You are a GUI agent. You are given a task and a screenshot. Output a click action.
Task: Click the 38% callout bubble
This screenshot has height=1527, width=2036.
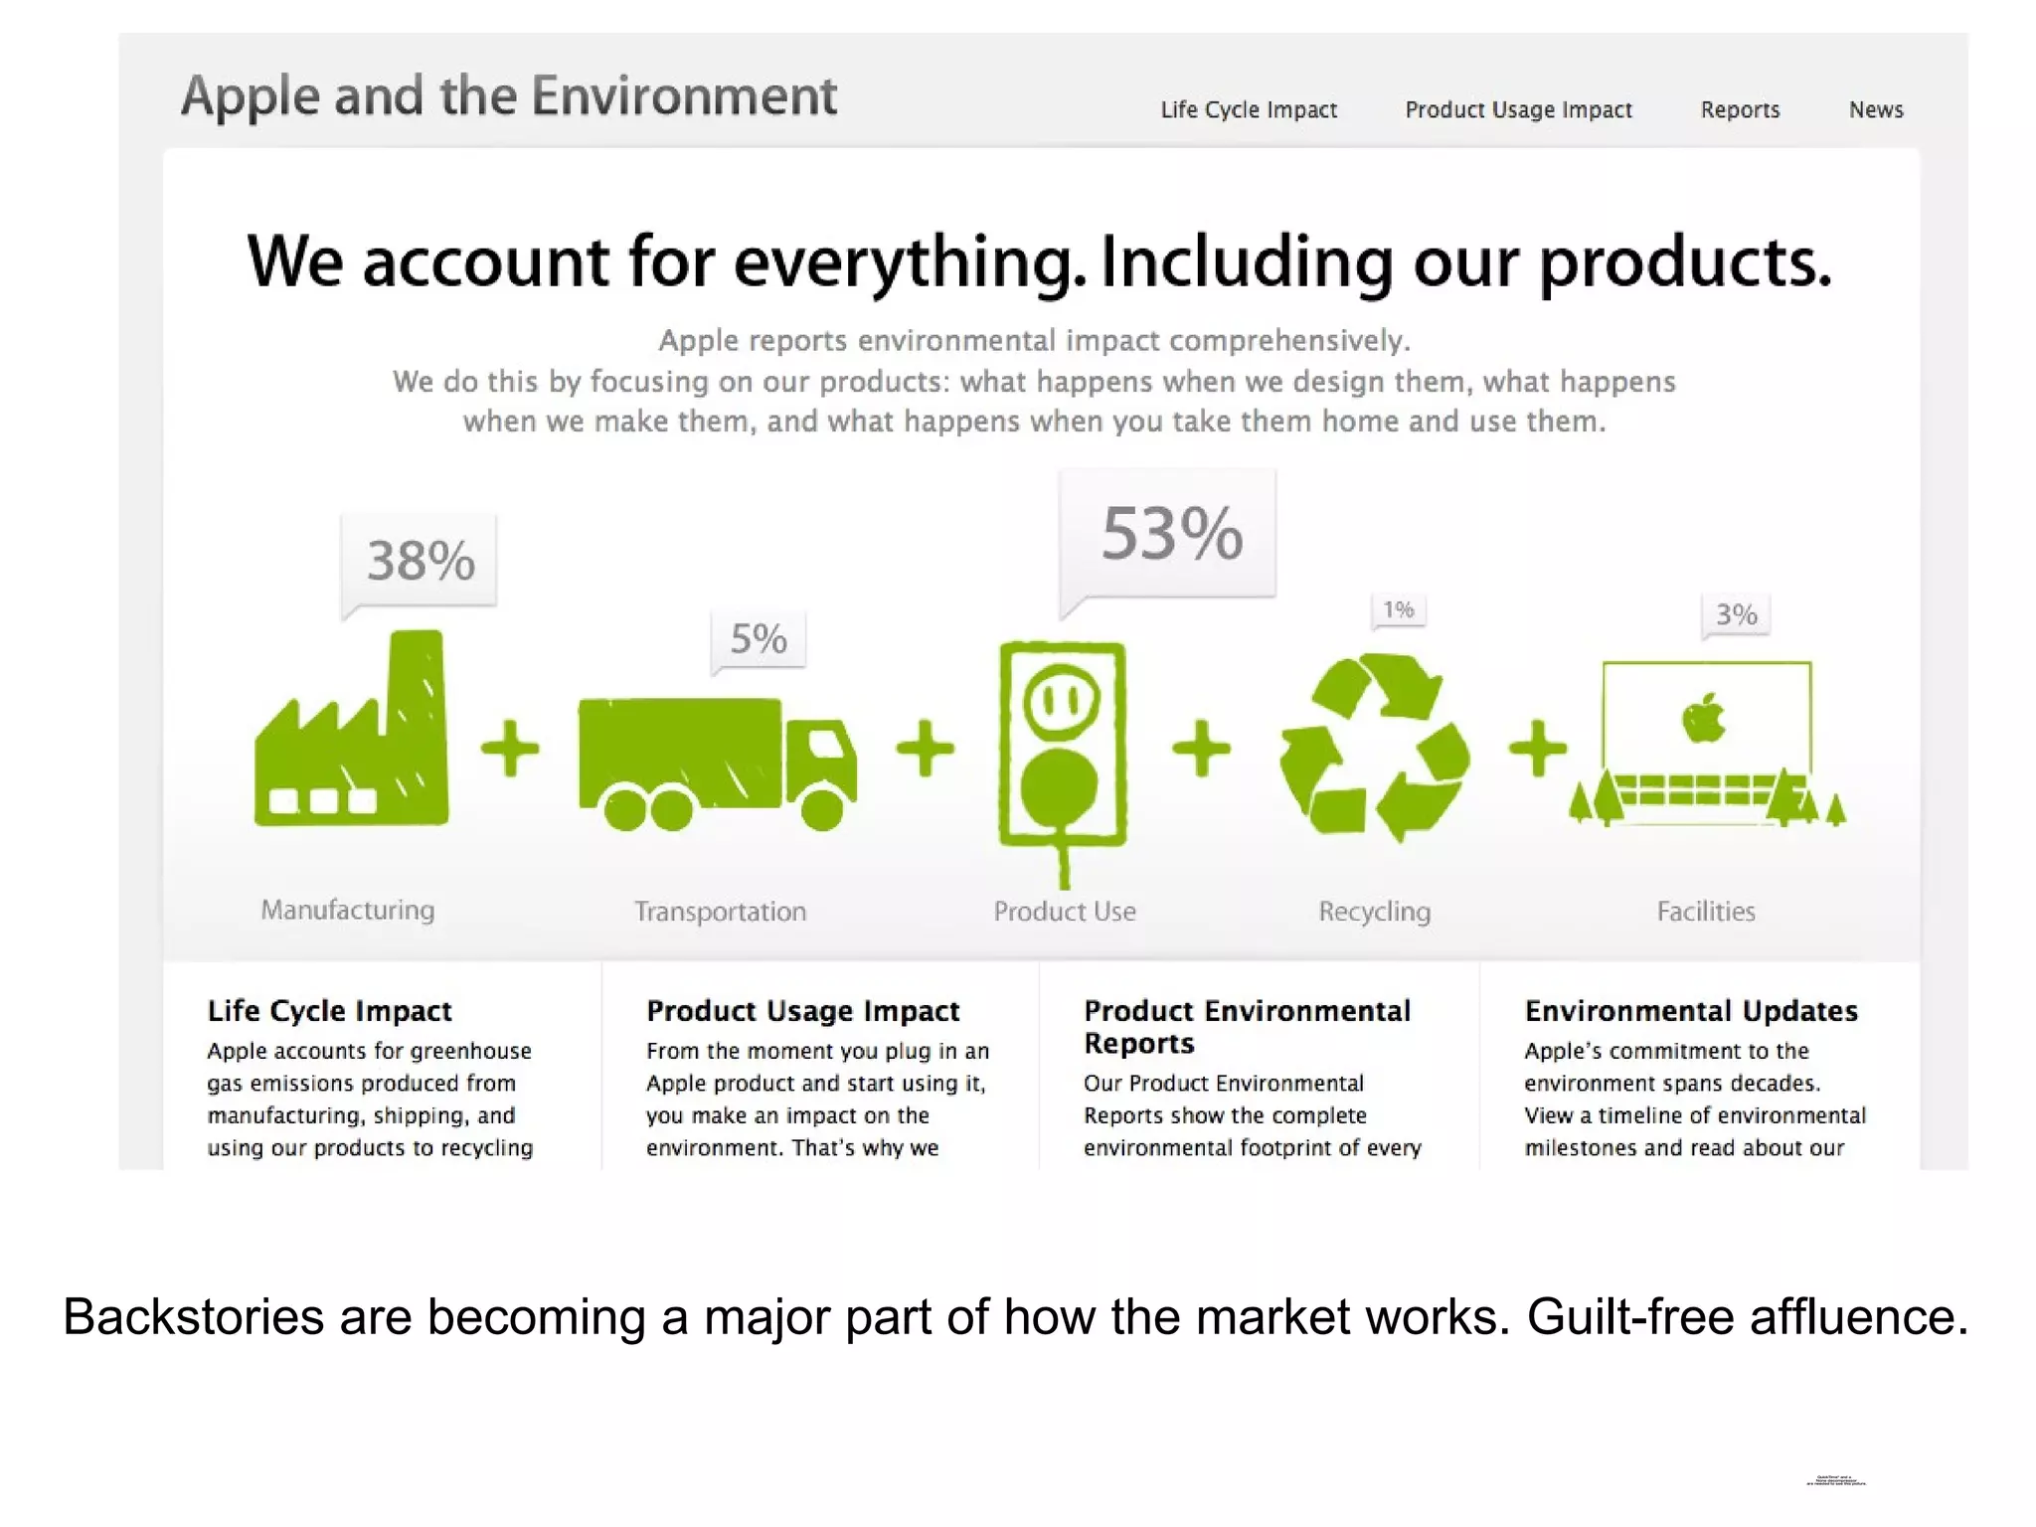[421, 561]
